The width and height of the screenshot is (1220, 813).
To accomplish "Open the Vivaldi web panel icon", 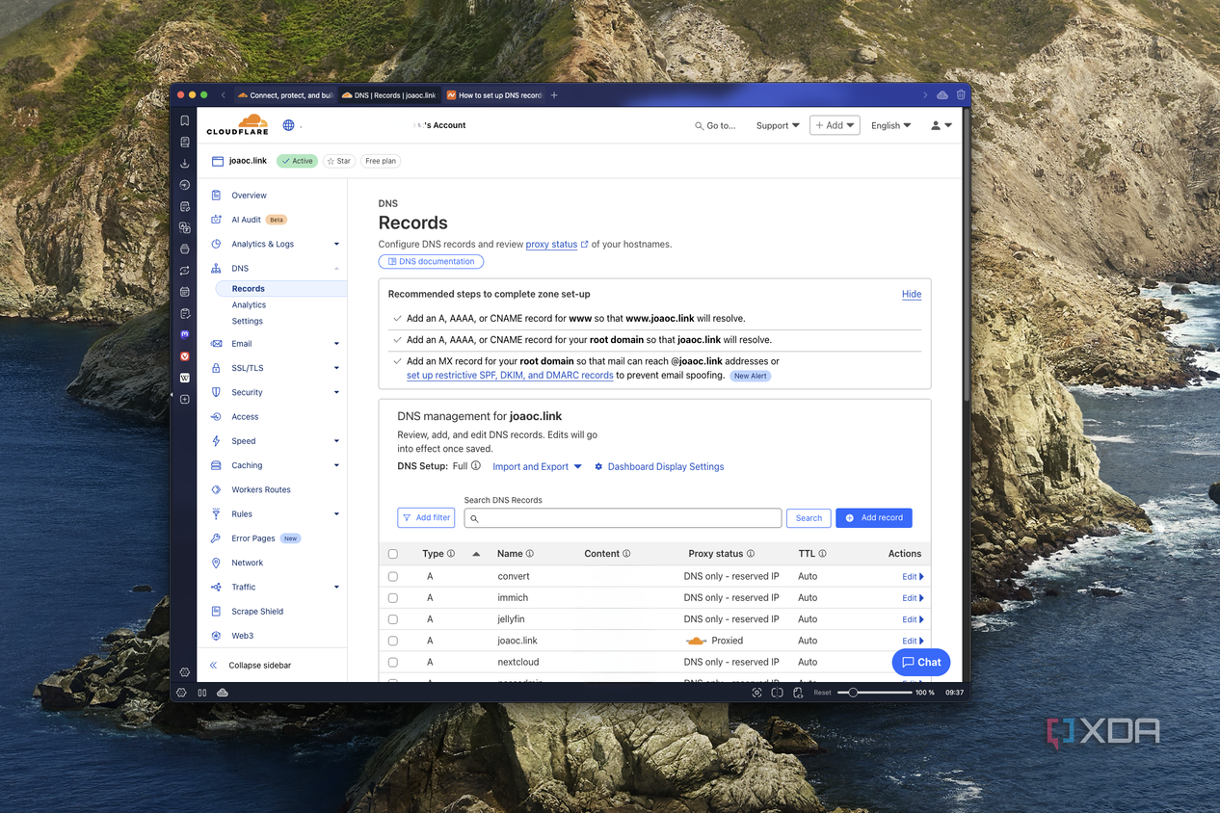I will point(185,356).
